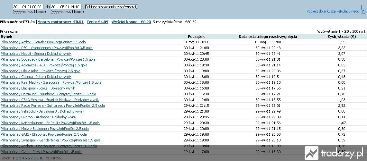Open Wyścigi konne category link
The width and height of the screenshot is (367, 161).
tap(131, 22)
